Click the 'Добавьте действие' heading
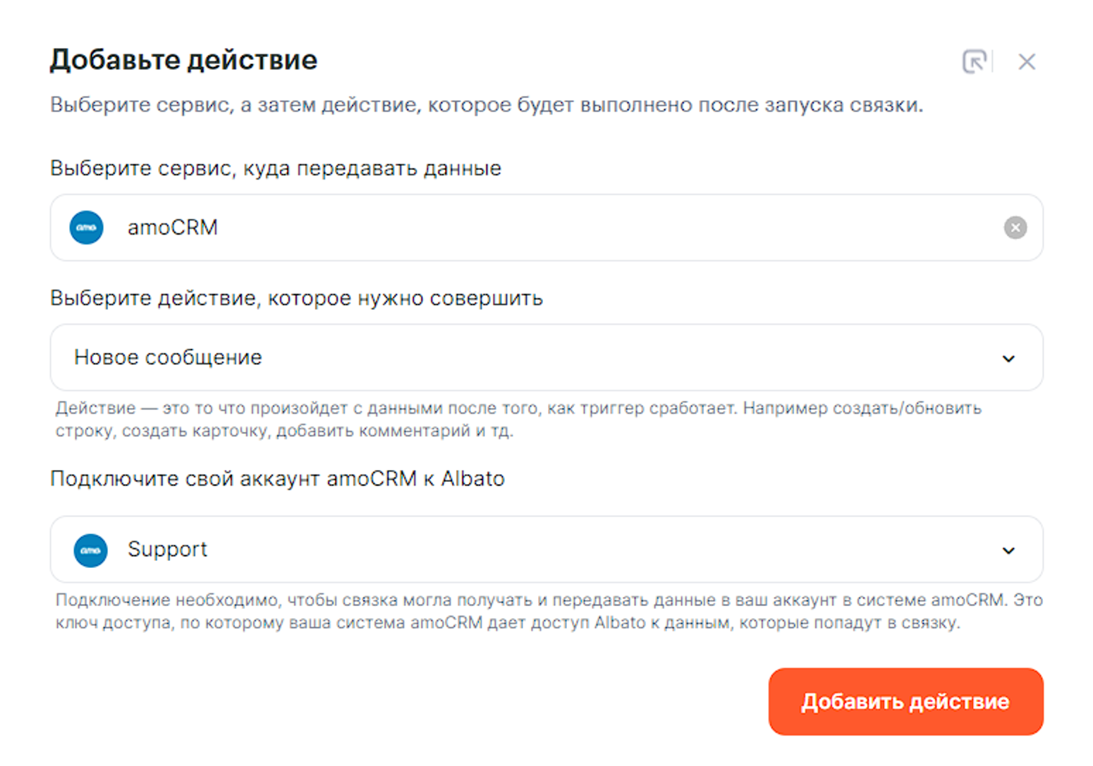1093x766 pixels. click(x=183, y=60)
